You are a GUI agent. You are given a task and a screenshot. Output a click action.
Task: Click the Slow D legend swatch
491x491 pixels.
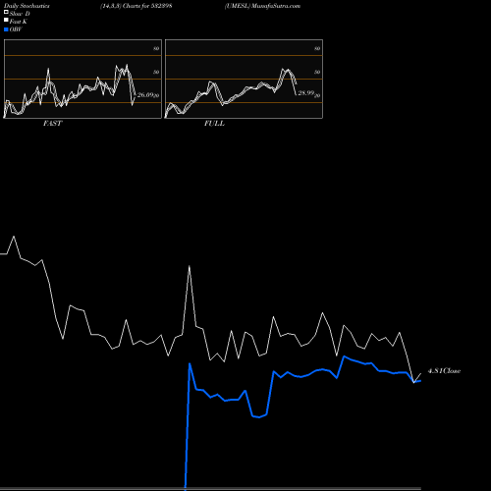click(6, 12)
